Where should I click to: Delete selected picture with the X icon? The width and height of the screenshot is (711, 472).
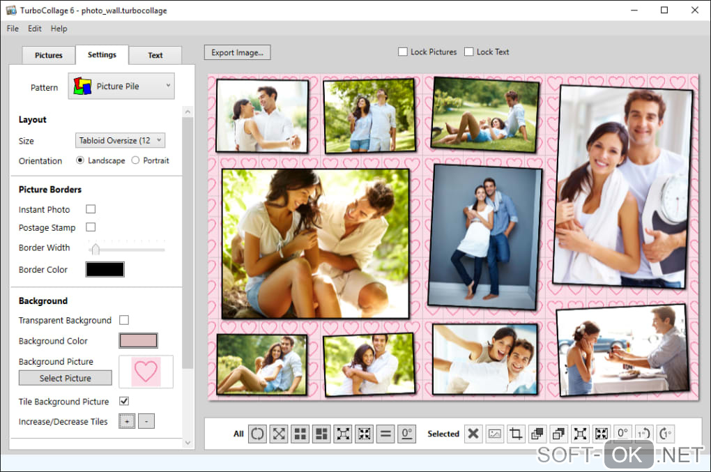[473, 434]
